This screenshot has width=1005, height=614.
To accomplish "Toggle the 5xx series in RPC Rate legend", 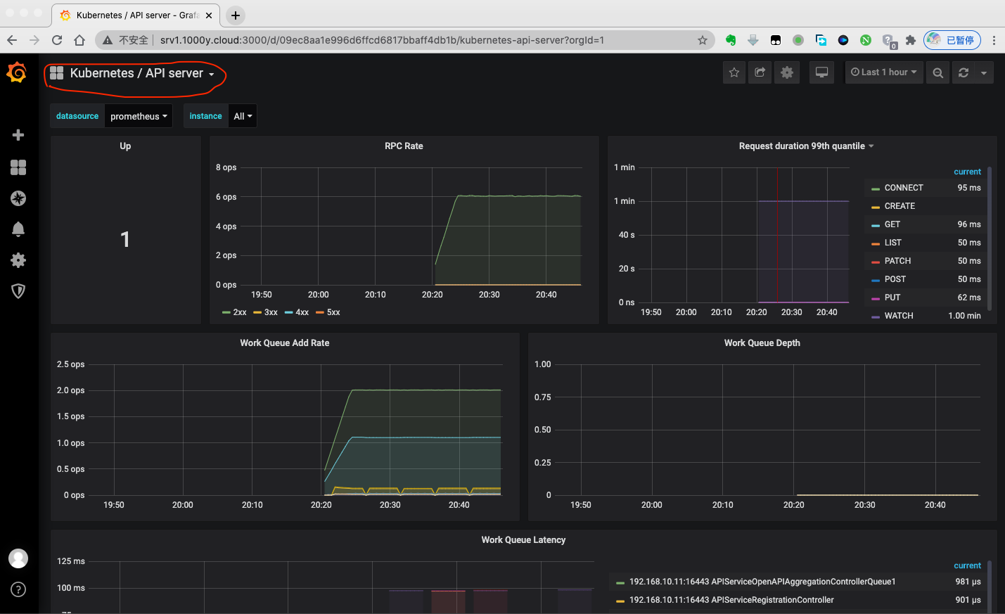I will tap(333, 312).
